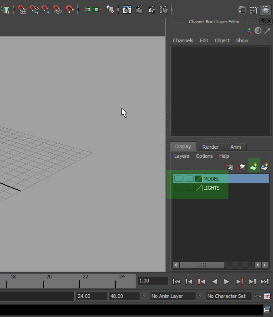Screen dimensions: 273x317
Task: Expand the hidden status line section arrow
Action: point(172,10)
